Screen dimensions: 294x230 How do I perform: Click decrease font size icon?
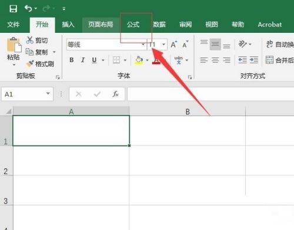point(185,45)
